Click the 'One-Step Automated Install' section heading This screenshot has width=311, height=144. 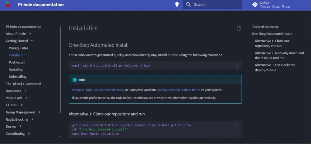tap(99, 45)
